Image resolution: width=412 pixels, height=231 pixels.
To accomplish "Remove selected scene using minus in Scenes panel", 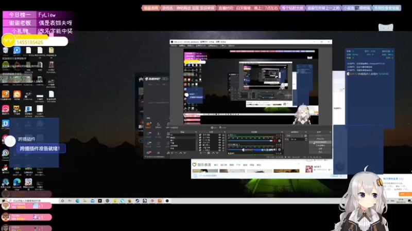I will tap(176, 152).
